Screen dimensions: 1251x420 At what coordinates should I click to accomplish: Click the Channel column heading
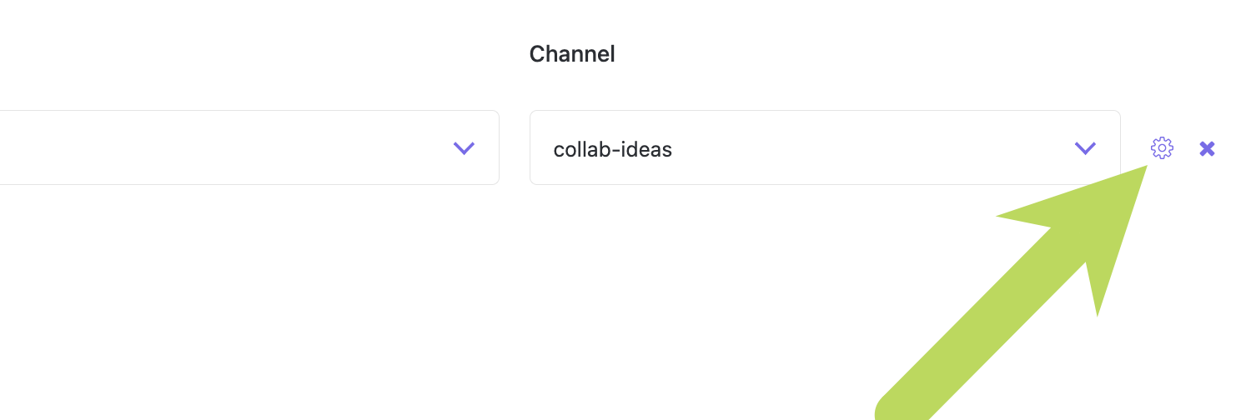pyautogui.click(x=572, y=54)
